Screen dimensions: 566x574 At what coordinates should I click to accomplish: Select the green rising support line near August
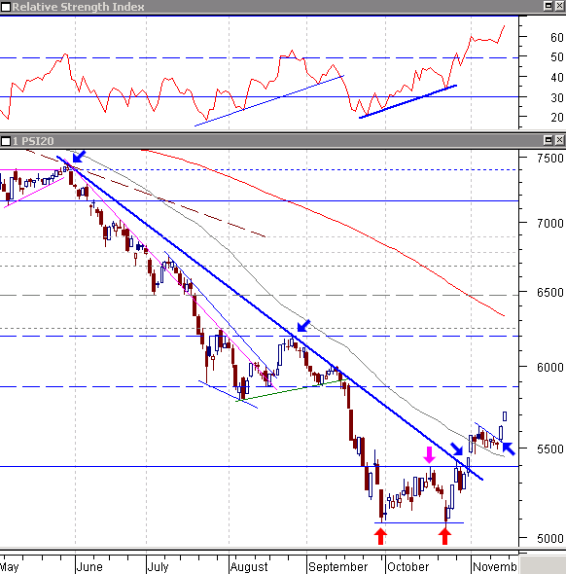293,390
